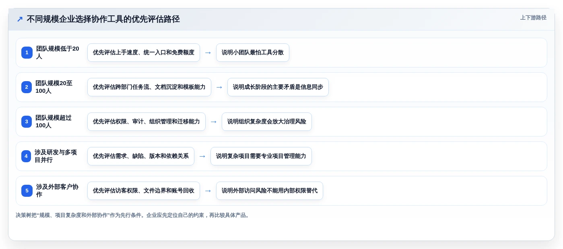The width and height of the screenshot is (563, 249).
Task: Click the box 说明复杂项目需要专业项目管理能力
Action: click(x=261, y=156)
